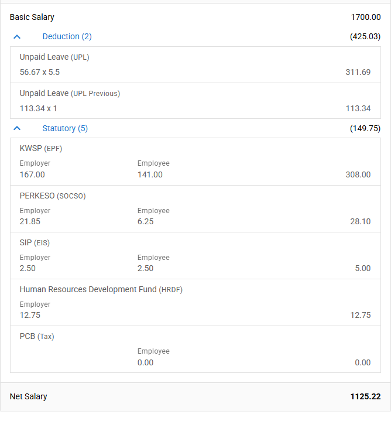Collapse the Deduction section chevron

tap(17, 36)
